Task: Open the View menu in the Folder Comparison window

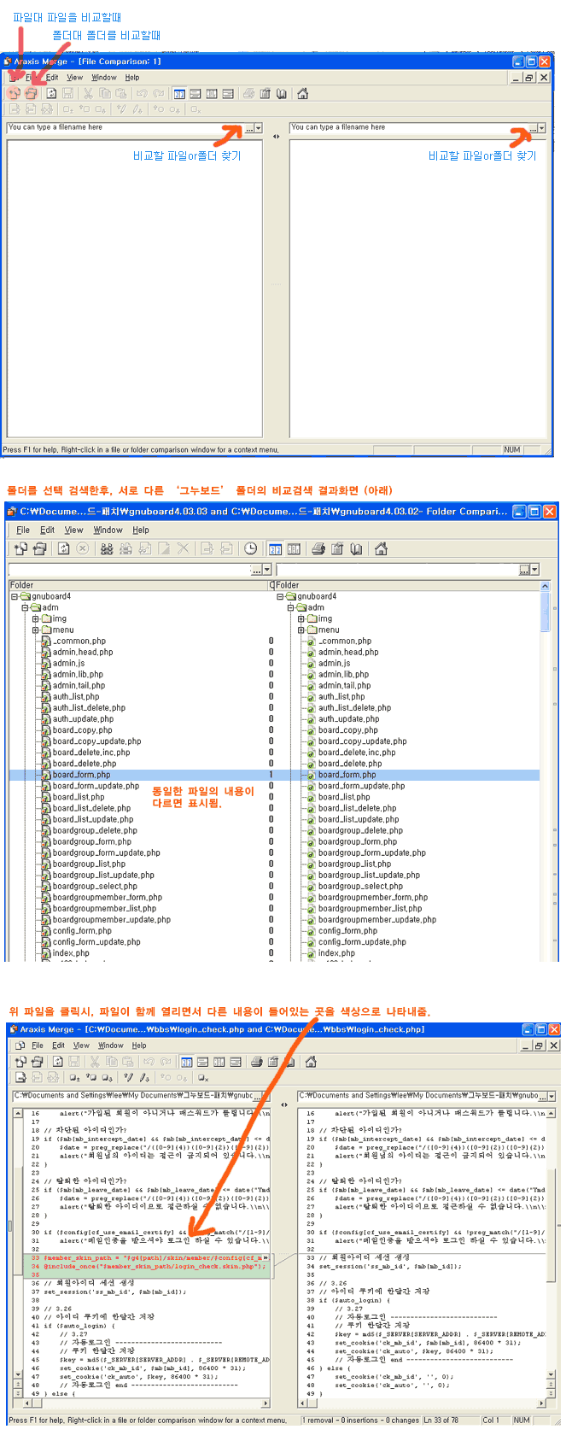Action: 74,530
